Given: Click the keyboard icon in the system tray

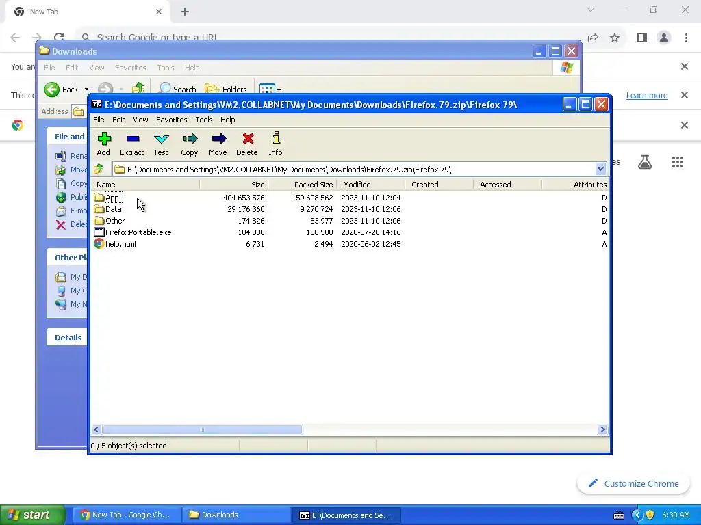Looking at the screenshot, I should 619,515.
